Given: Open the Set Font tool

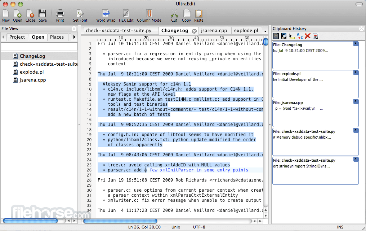Looking at the screenshot, I should pyautogui.click(x=80, y=16).
